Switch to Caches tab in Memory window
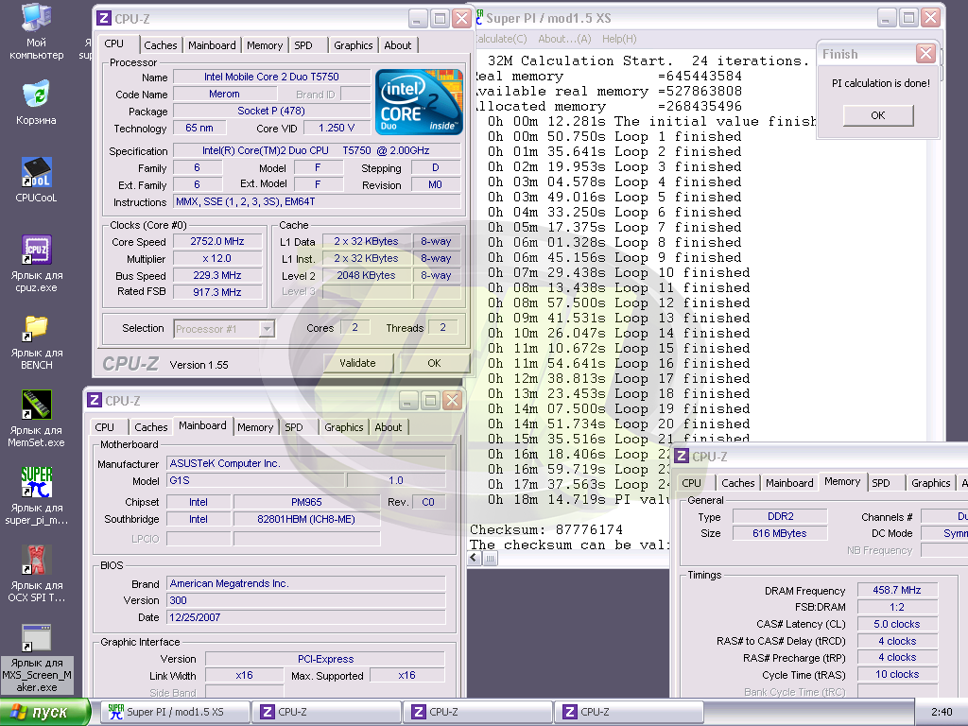 coord(737,483)
